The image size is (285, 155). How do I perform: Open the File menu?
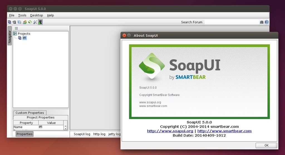coord(12,15)
